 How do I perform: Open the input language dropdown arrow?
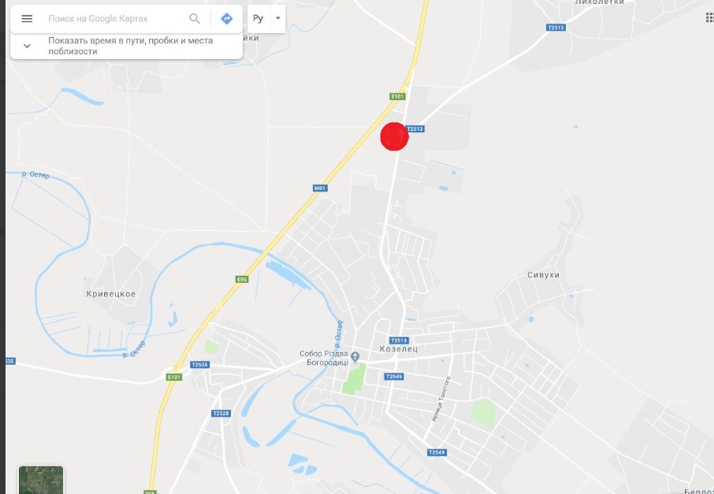277,19
